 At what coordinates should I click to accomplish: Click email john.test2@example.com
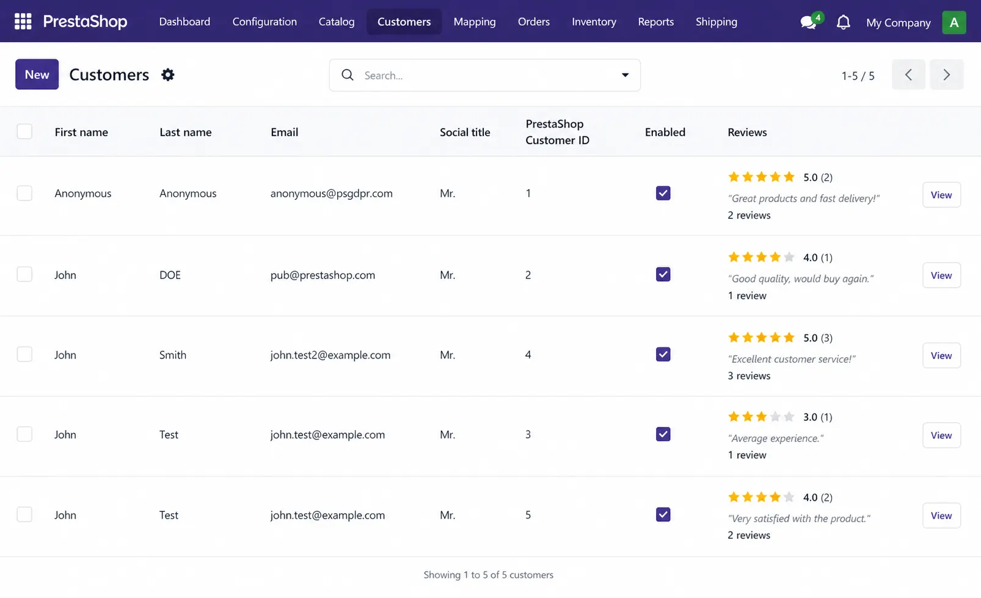coord(330,355)
